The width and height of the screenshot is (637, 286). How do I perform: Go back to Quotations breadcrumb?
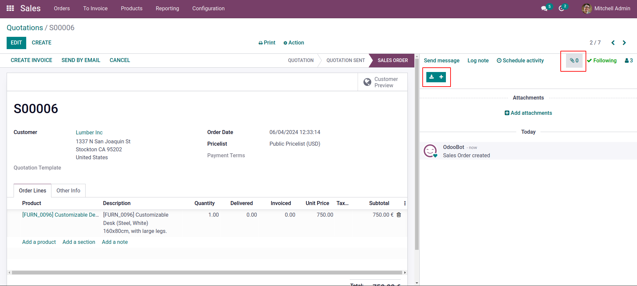(25, 28)
